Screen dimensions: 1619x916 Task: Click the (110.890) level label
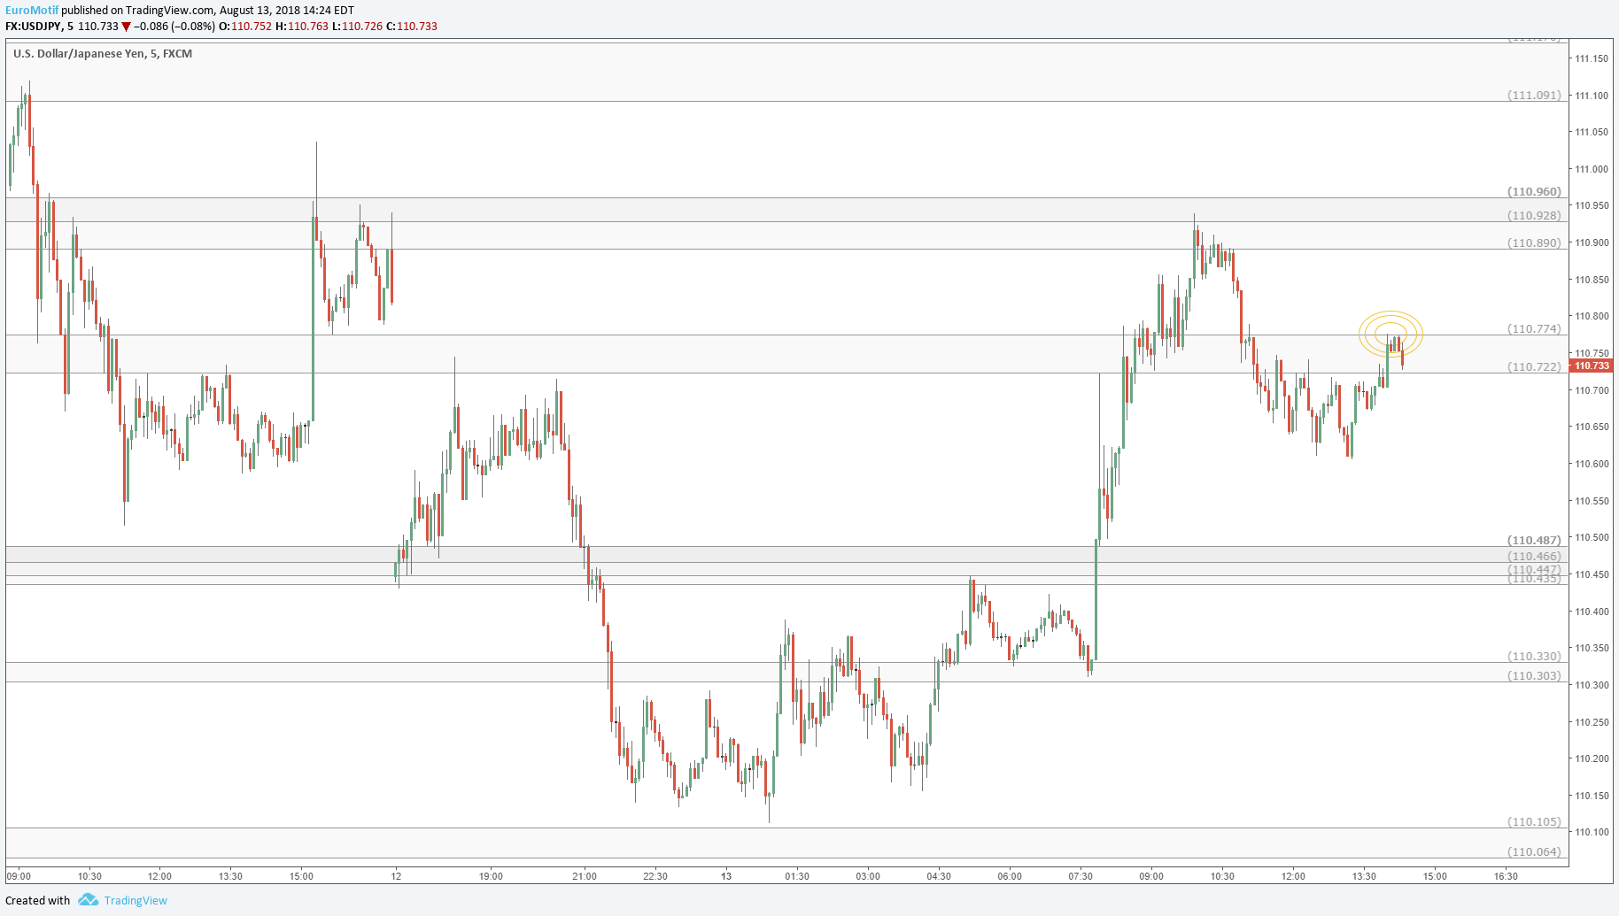point(1535,242)
